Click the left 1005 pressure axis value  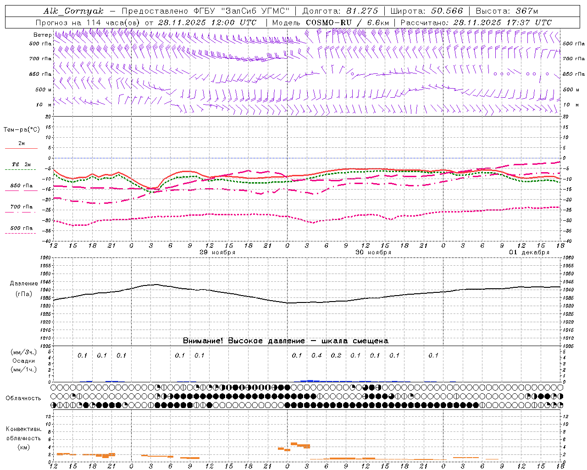(x=47, y=346)
